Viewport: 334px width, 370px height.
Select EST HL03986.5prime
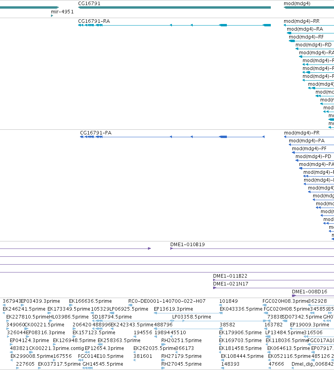(x=69, y=317)
